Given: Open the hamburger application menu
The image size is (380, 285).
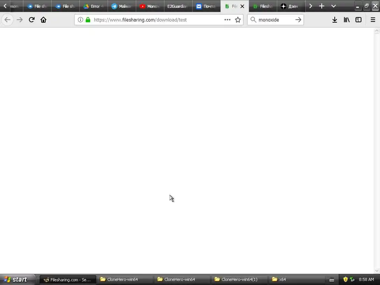Looking at the screenshot, I should (373, 20).
